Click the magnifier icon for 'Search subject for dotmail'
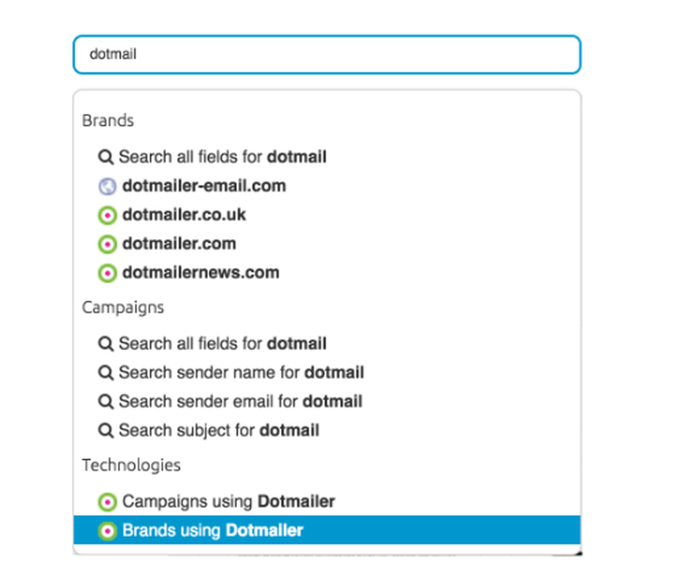This screenshot has width=677, height=585. (106, 431)
